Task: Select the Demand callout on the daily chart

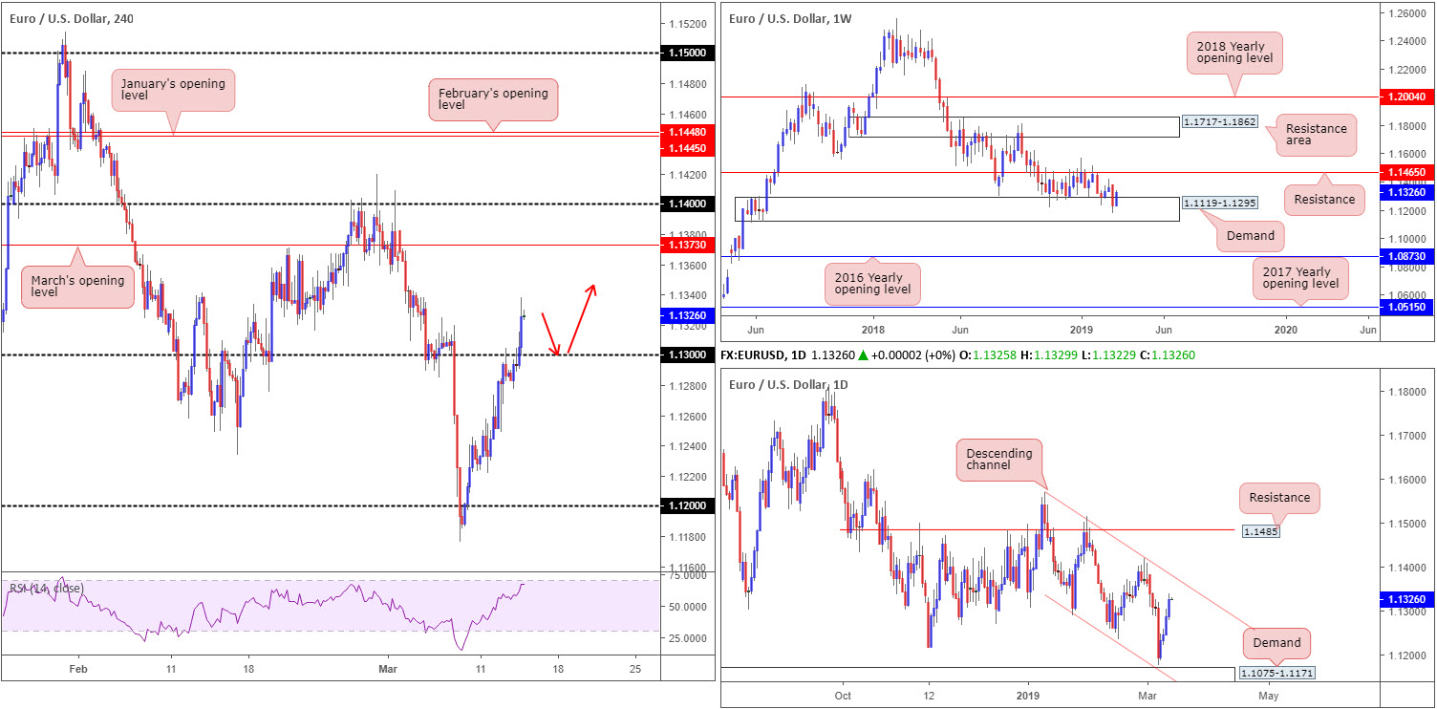Action: pos(1277,644)
